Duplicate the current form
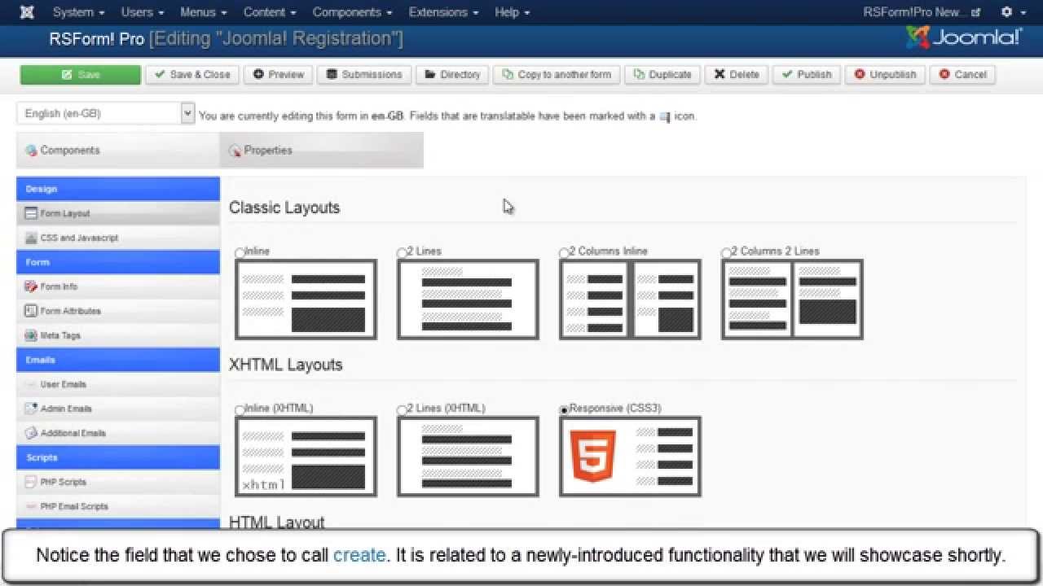The width and height of the screenshot is (1043, 586). (662, 75)
